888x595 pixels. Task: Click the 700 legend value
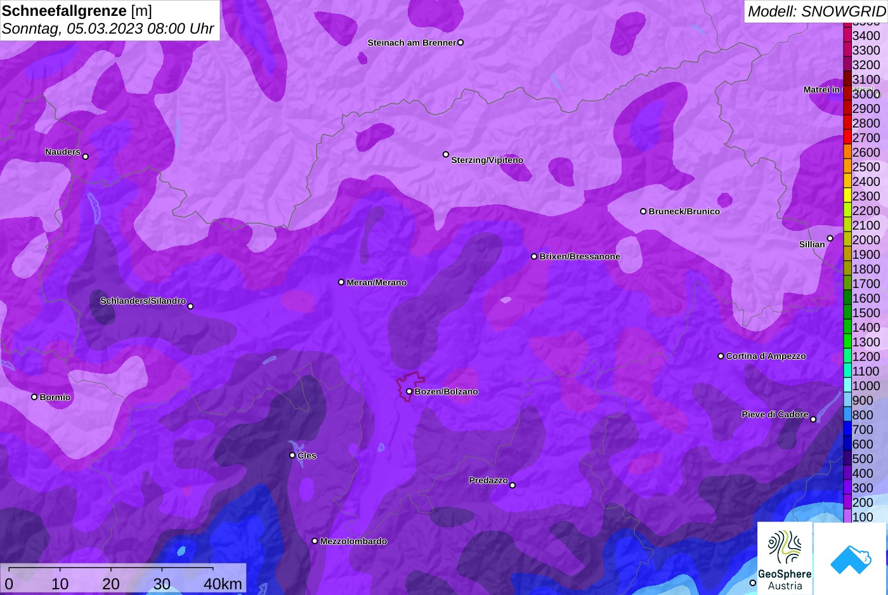point(863,429)
